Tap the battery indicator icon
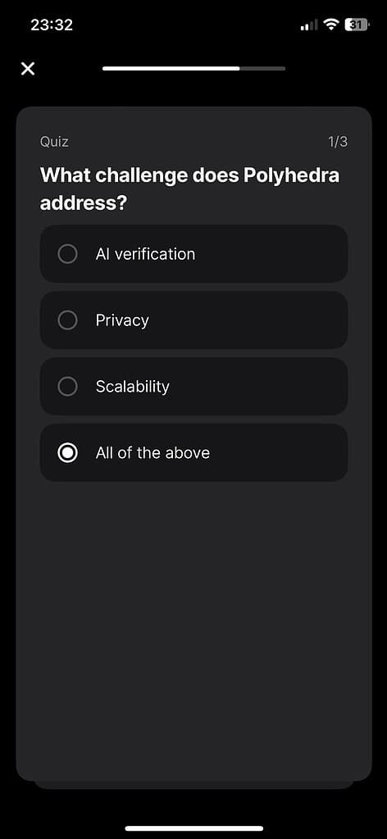The image size is (387, 839). pos(357,25)
